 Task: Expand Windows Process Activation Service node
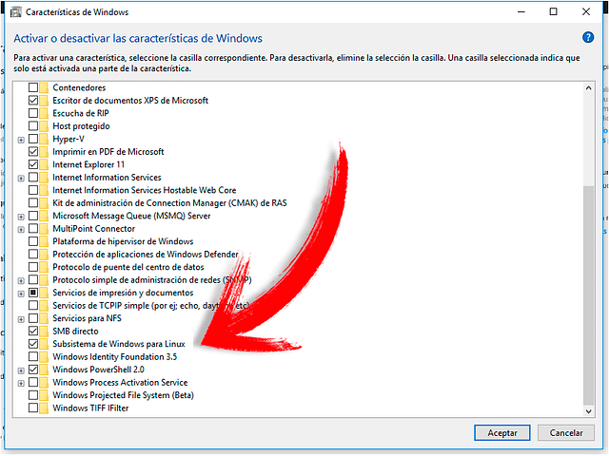click(x=21, y=384)
